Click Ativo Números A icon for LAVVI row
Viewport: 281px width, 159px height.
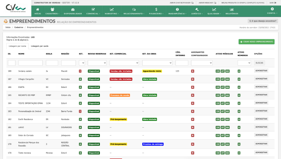coord(239,128)
